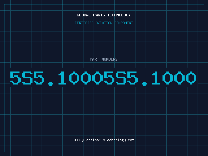Image resolution: width=208 pixels, height=156 pixels.
Task: Click the PART NUMBER: label
Action: point(104,59)
